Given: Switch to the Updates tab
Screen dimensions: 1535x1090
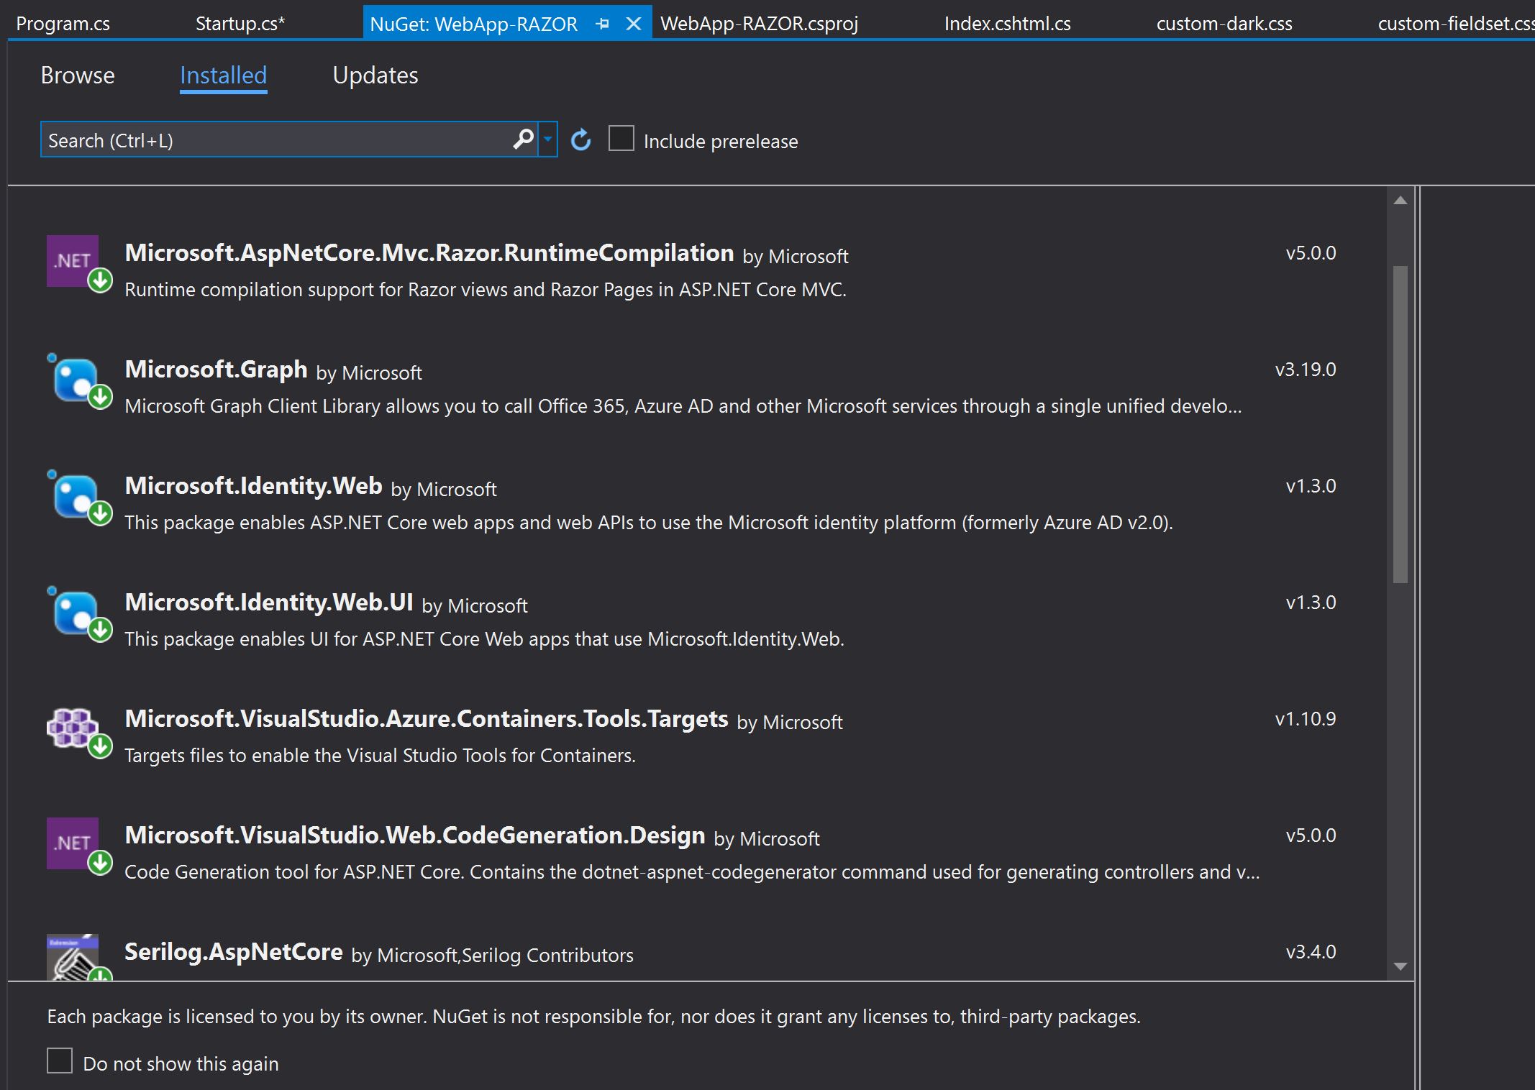Looking at the screenshot, I should pos(375,75).
